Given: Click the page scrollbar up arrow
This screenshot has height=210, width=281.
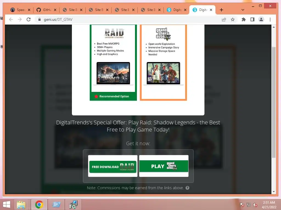Looking at the screenshot, I should point(274,27).
